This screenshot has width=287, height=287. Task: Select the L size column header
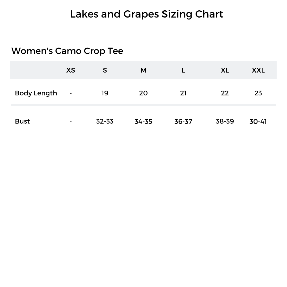[183, 70]
